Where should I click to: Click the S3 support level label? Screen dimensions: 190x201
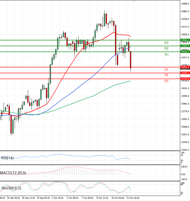point(166,81)
